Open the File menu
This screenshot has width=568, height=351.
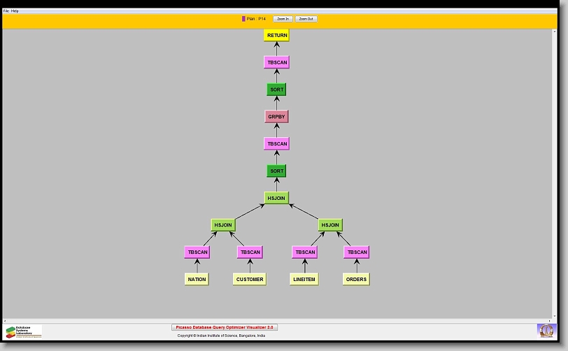(6, 11)
